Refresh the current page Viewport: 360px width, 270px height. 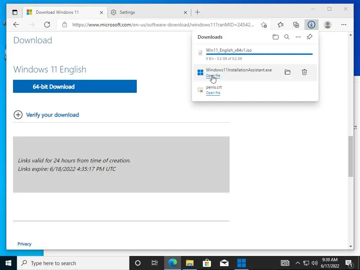47,25
